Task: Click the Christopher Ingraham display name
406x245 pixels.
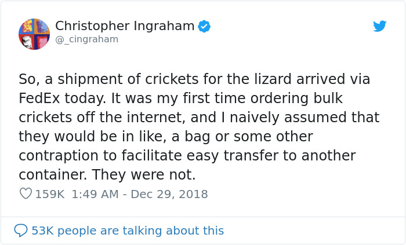Action: pos(125,26)
